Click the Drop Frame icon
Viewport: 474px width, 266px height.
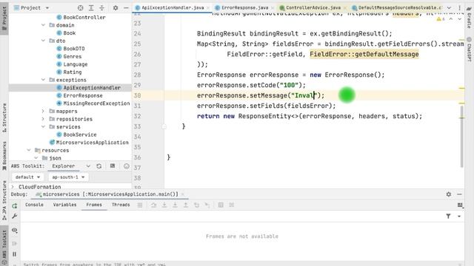(196, 205)
